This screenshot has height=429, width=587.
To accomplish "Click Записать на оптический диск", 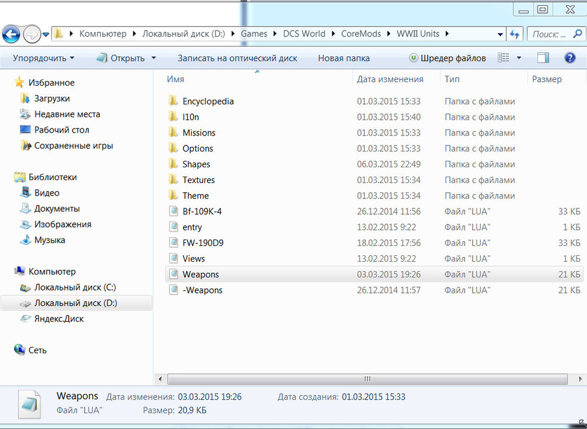I will pyautogui.click(x=237, y=58).
